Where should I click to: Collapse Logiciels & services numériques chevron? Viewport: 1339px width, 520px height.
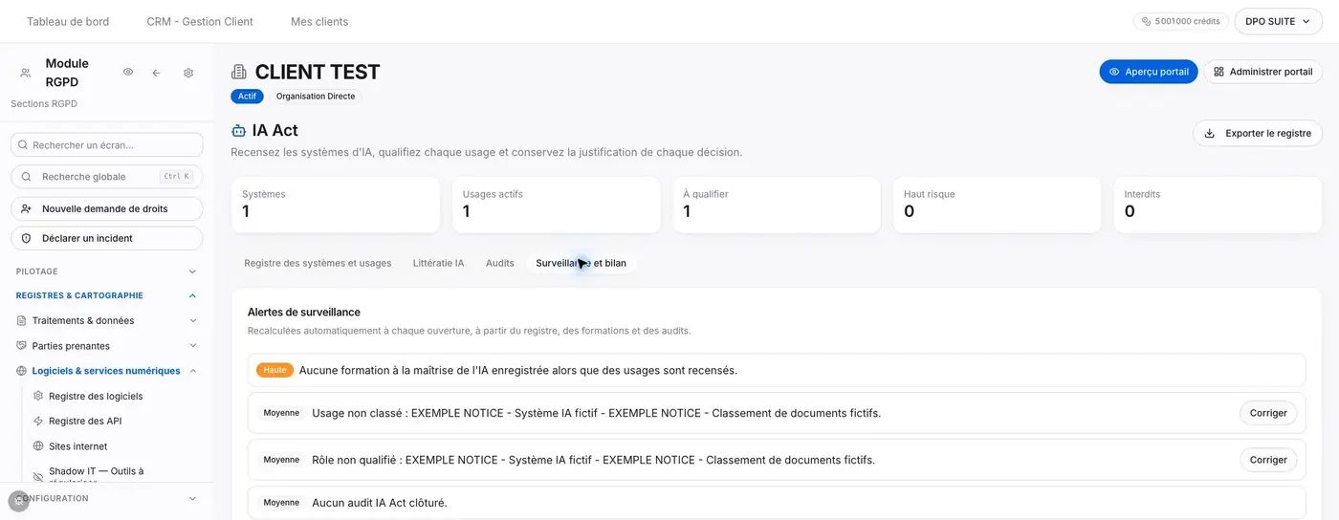tap(192, 371)
